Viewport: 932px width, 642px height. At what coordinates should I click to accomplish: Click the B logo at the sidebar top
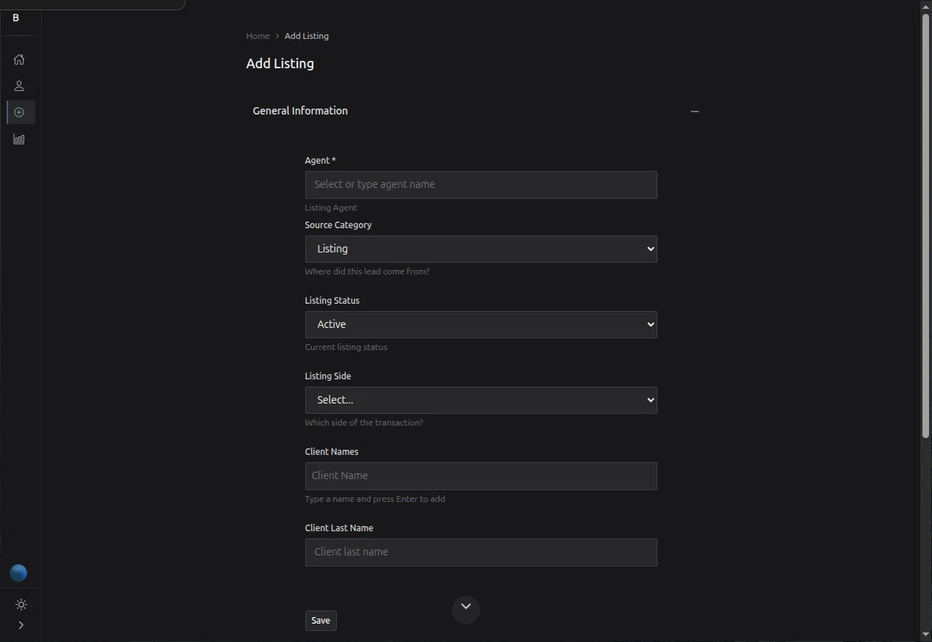15,18
